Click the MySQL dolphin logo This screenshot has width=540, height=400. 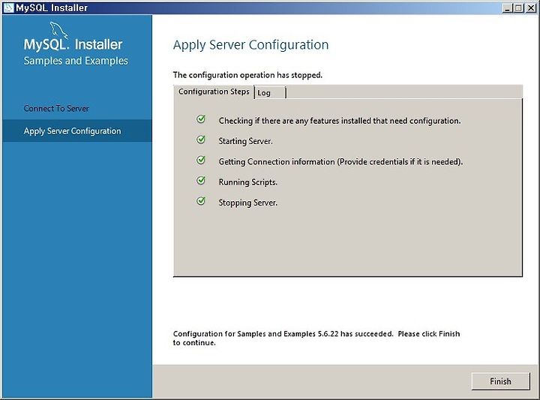tap(58, 29)
